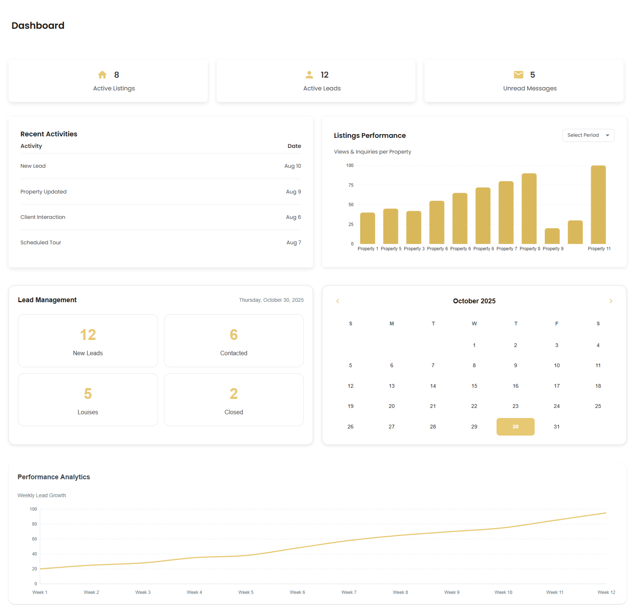The height and width of the screenshot is (610, 639).
Task: Open the Louises leads card
Action: point(88,400)
